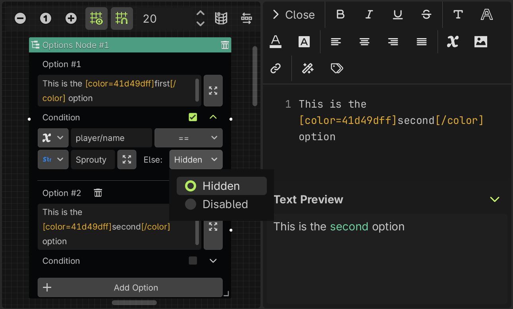Viewport: 513px width, 309px height.
Task: Open tags icon in editor toolbar
Action: [337, 68]
